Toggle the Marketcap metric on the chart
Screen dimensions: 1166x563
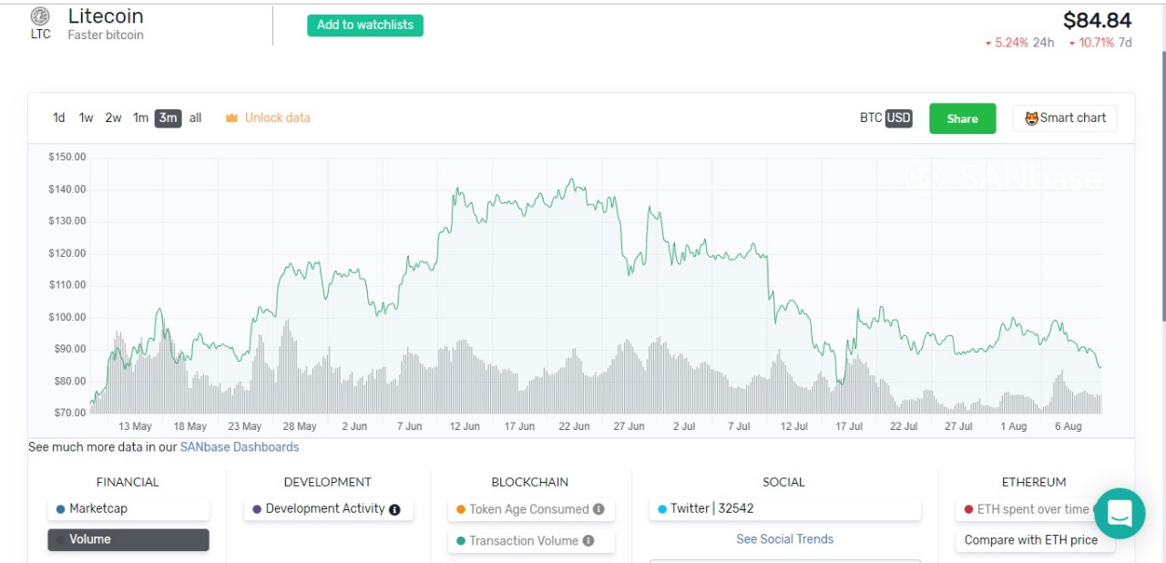128,509
